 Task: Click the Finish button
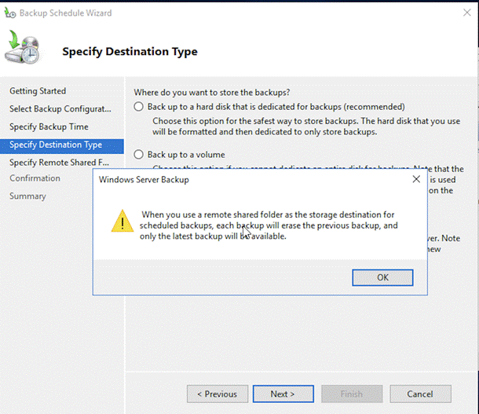coord(351,394)
